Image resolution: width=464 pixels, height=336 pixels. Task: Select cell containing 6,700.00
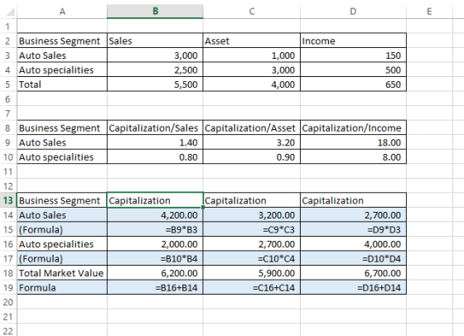pyautogui.click(x=353, y=273)
